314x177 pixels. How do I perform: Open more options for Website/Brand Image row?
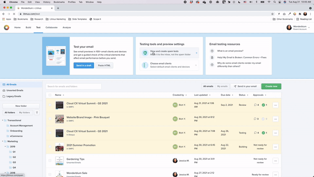276,119
